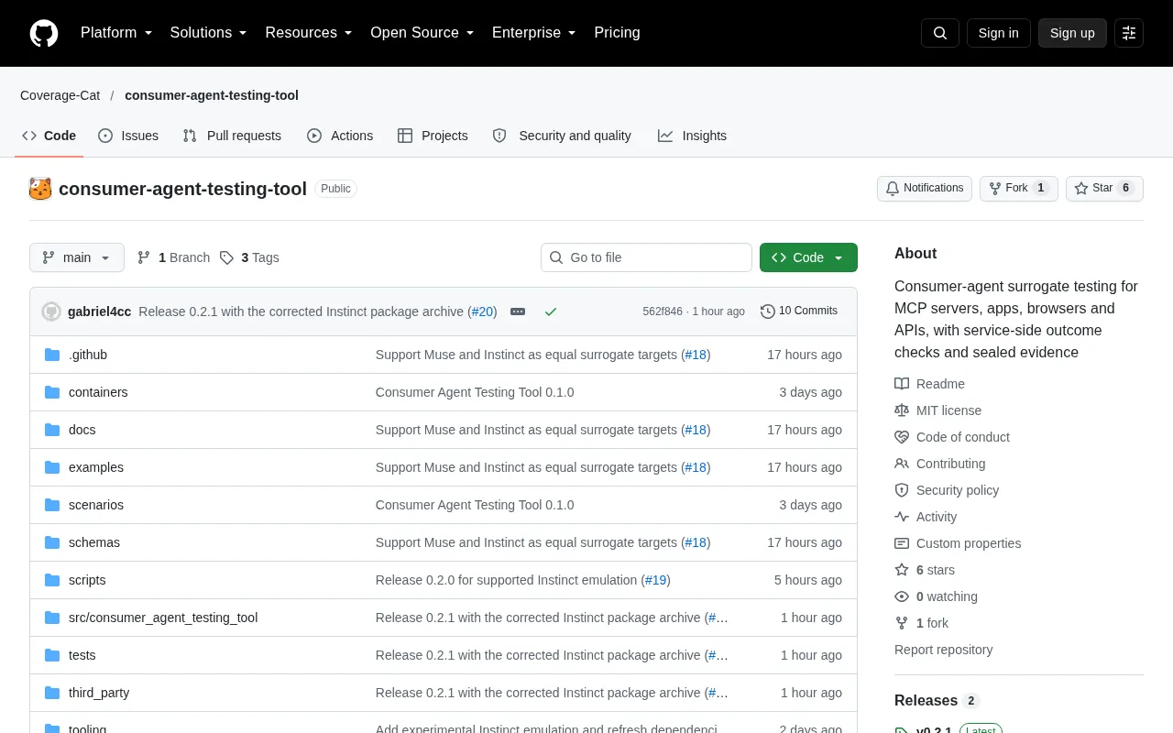The width and height of the screenshot is (1173, 733).
Task: Open the appearance settings icon beside Sign up
Action: click(1129, 33)
